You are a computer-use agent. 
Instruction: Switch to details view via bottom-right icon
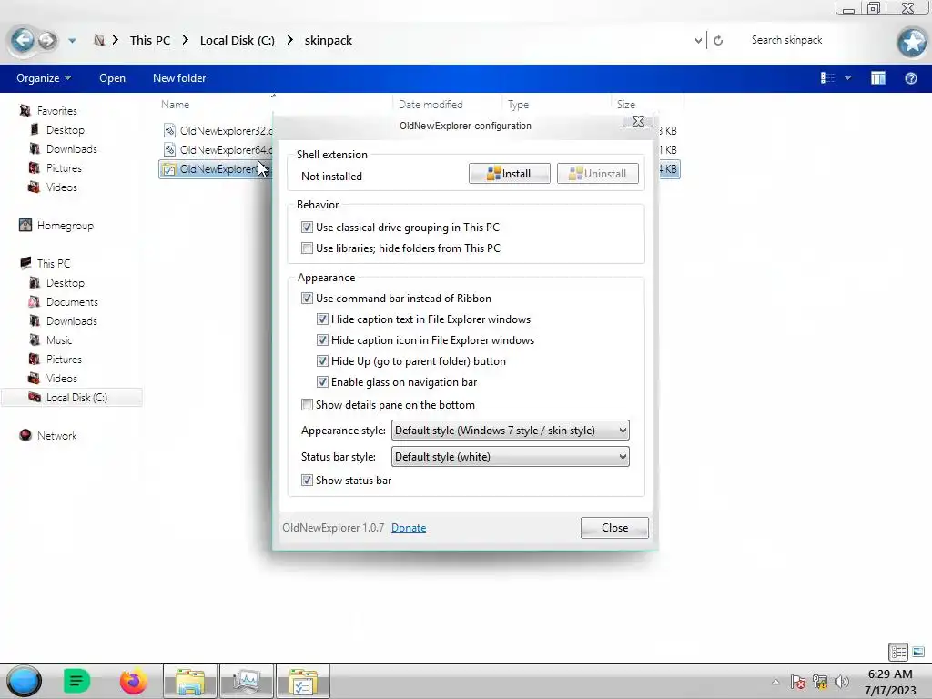click(898, 652)
